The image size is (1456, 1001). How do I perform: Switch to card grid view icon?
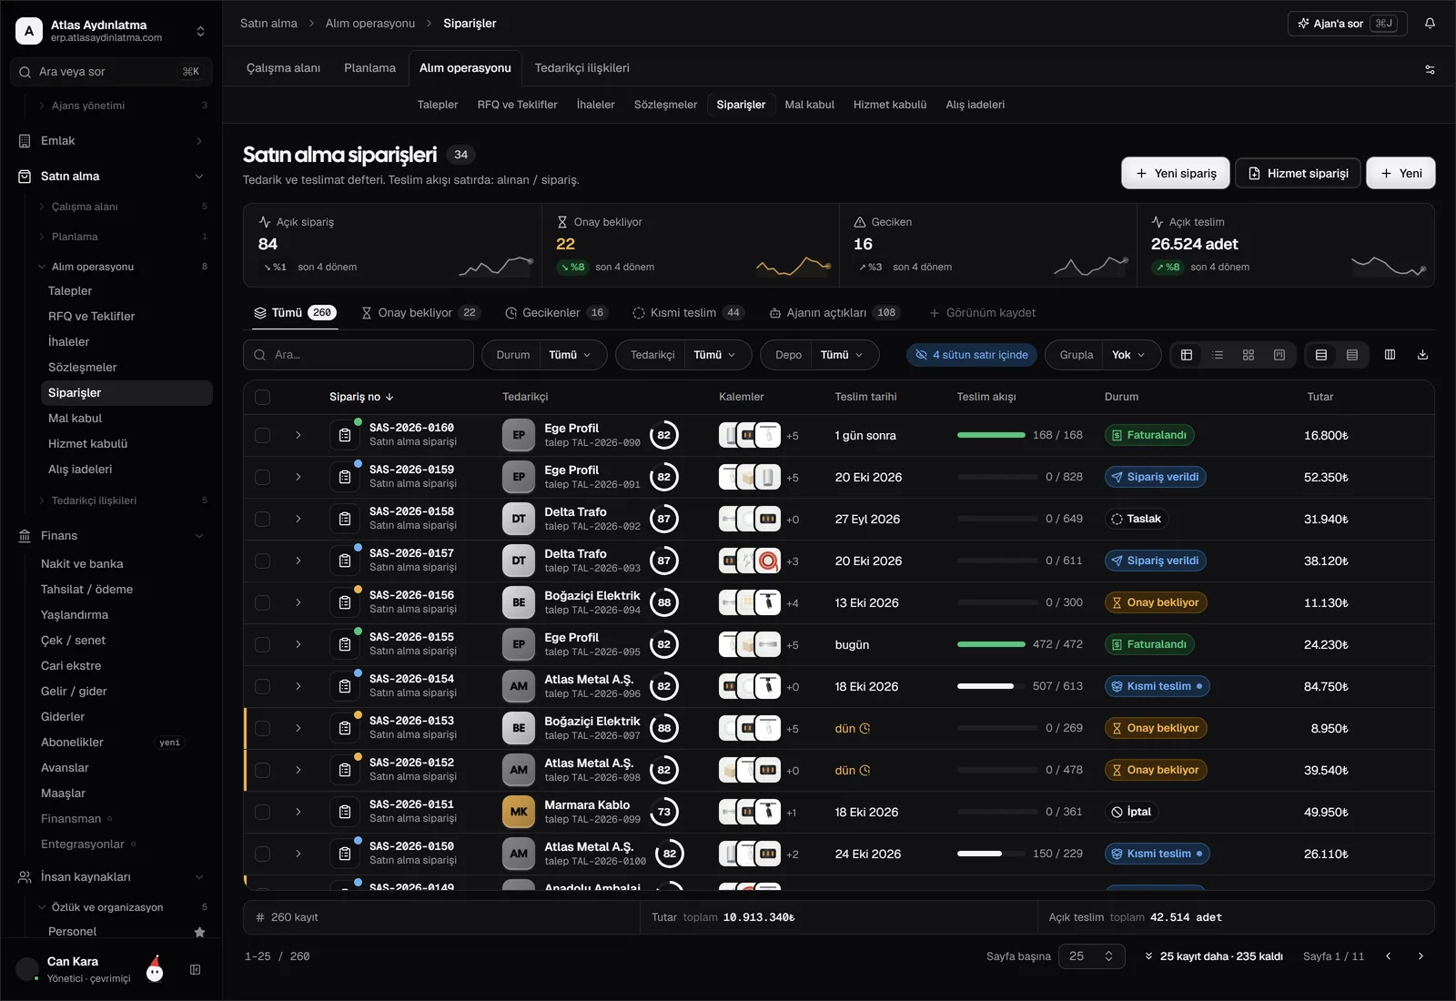coord(1249,355)
